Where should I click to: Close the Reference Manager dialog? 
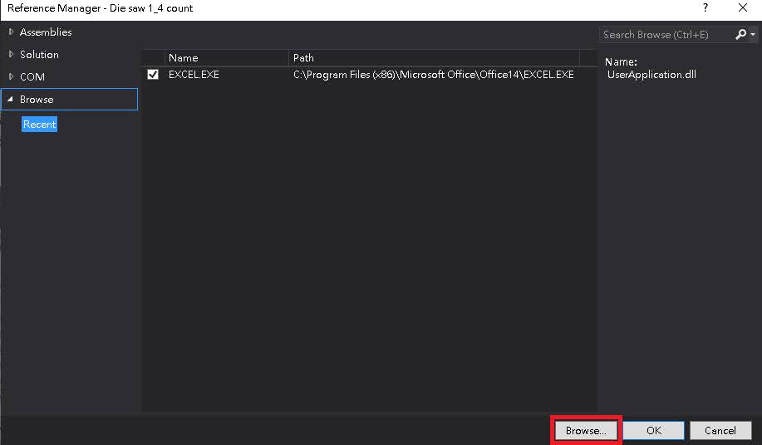coord(743,7)
